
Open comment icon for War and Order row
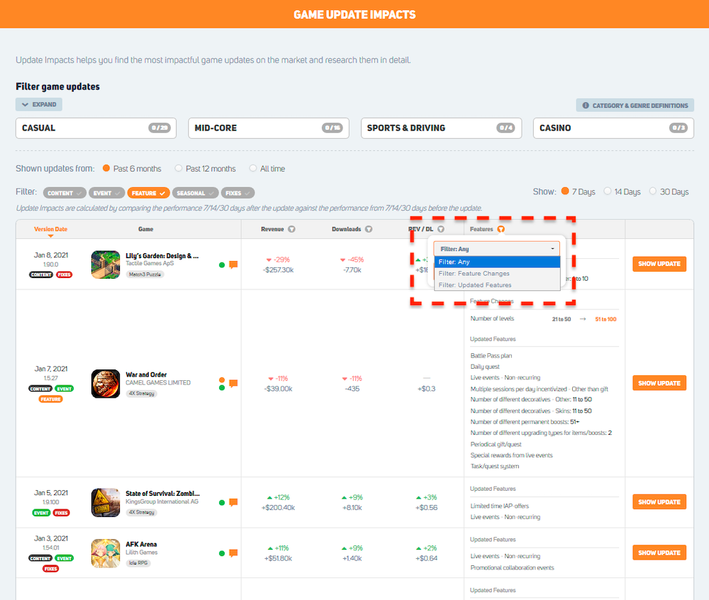point(233,384)
